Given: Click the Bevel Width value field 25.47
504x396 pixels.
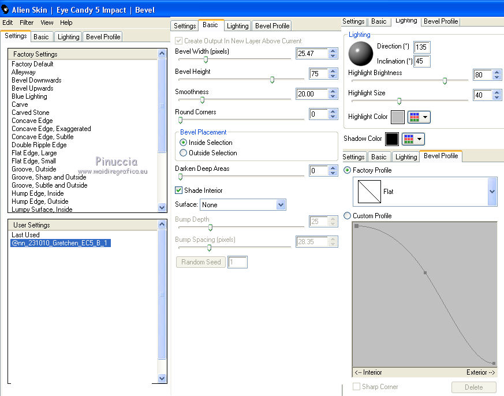Looking at the screenshot, I should (x=312, y=53).
